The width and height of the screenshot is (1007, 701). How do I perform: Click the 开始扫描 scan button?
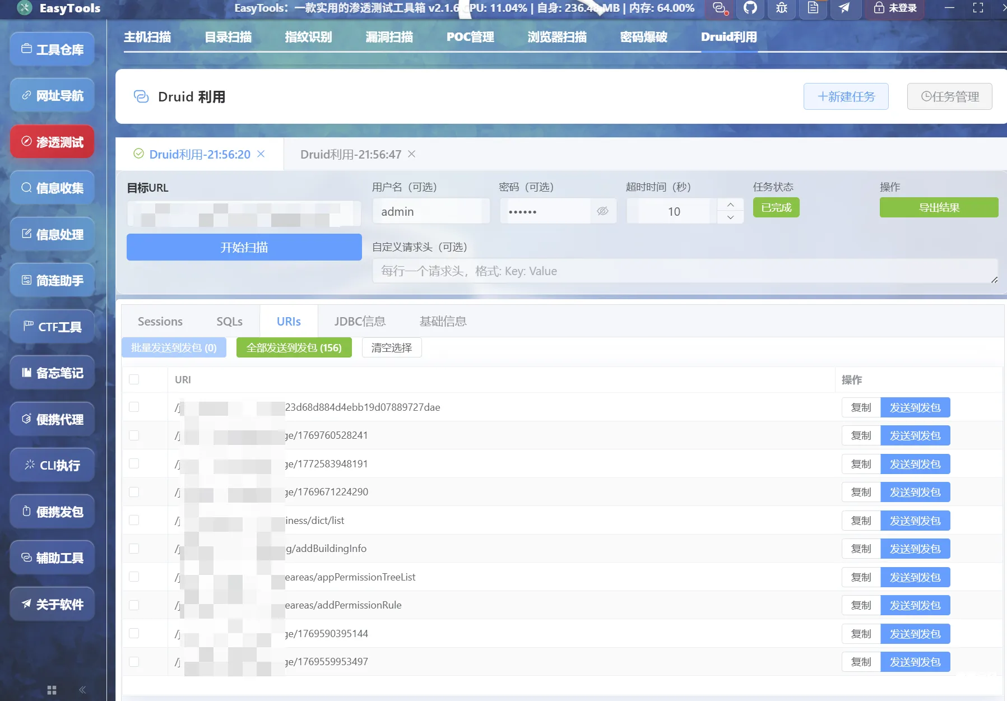(x=243, y=247)
